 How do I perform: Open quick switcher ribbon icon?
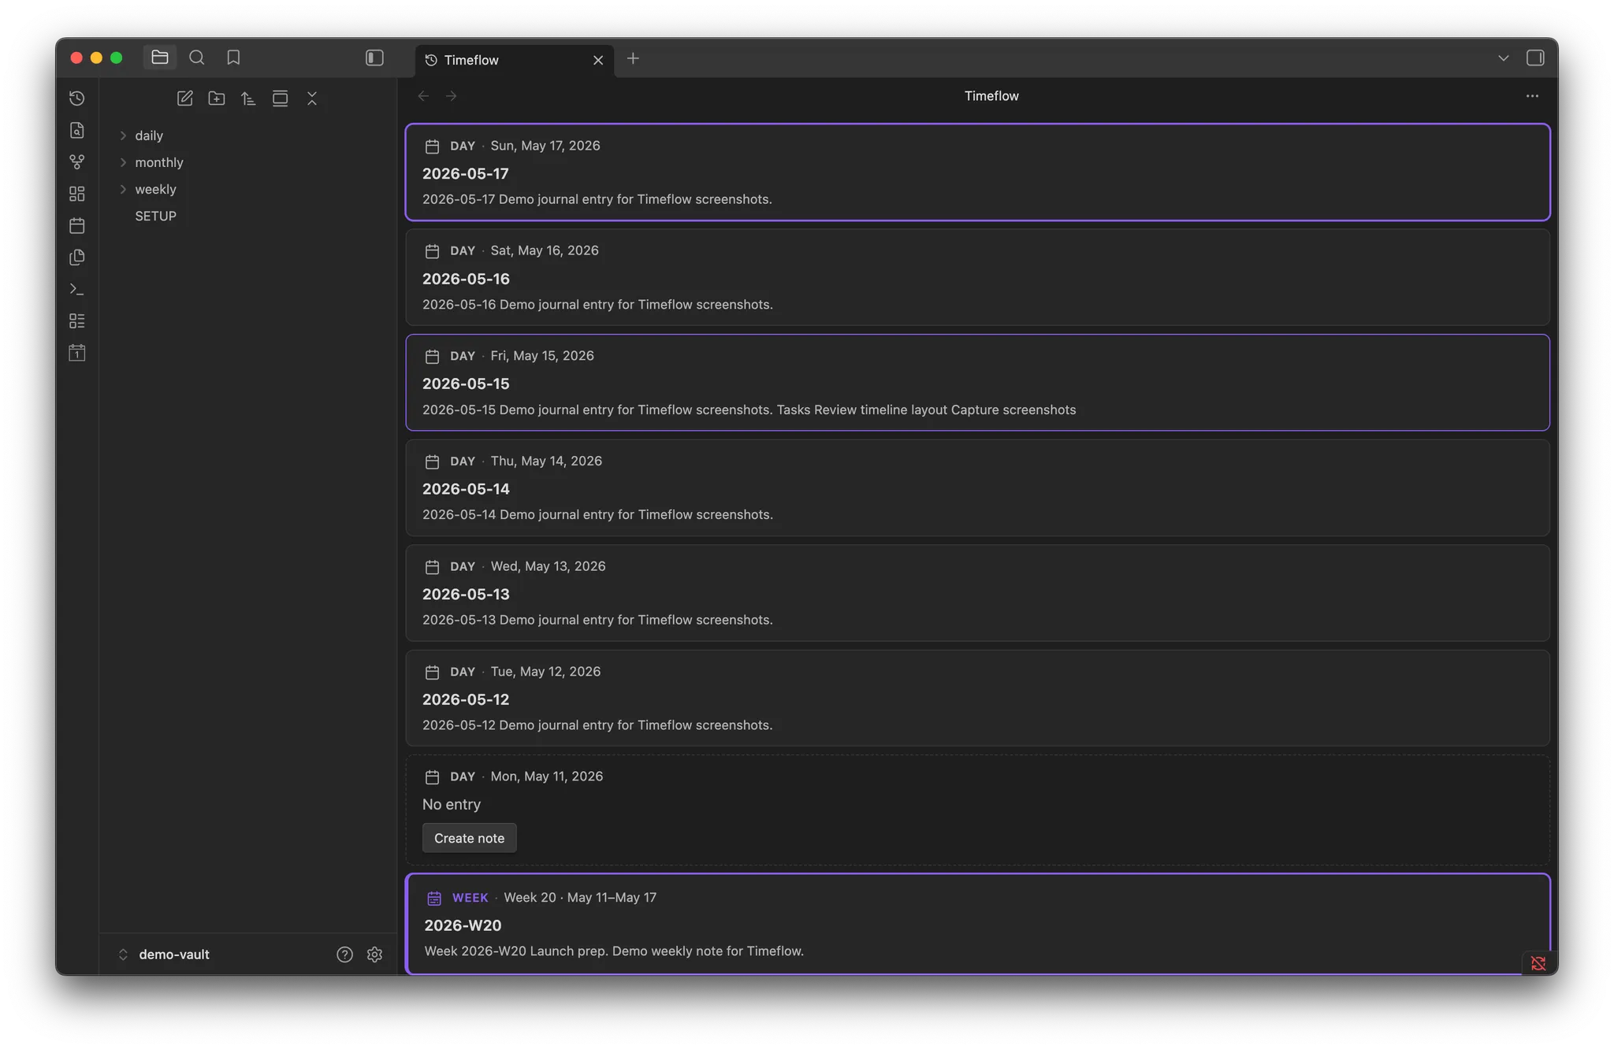pos(77,130)
